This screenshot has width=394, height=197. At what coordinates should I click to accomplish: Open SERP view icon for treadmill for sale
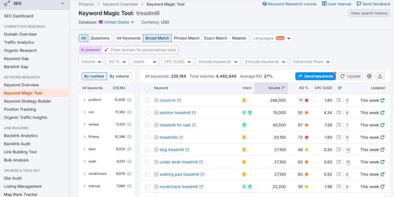pos(194,125)
